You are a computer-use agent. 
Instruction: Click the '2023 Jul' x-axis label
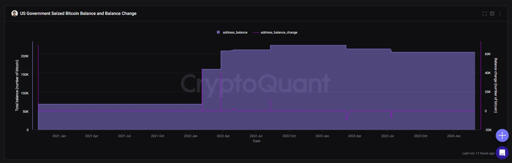(387, 136)
